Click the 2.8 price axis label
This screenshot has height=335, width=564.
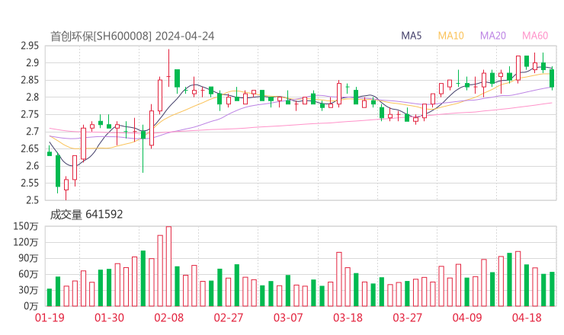pos(32,97)
